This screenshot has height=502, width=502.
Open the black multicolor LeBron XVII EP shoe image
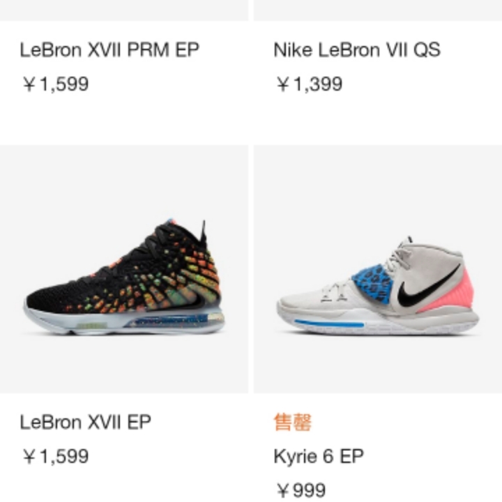pos(124,269)
